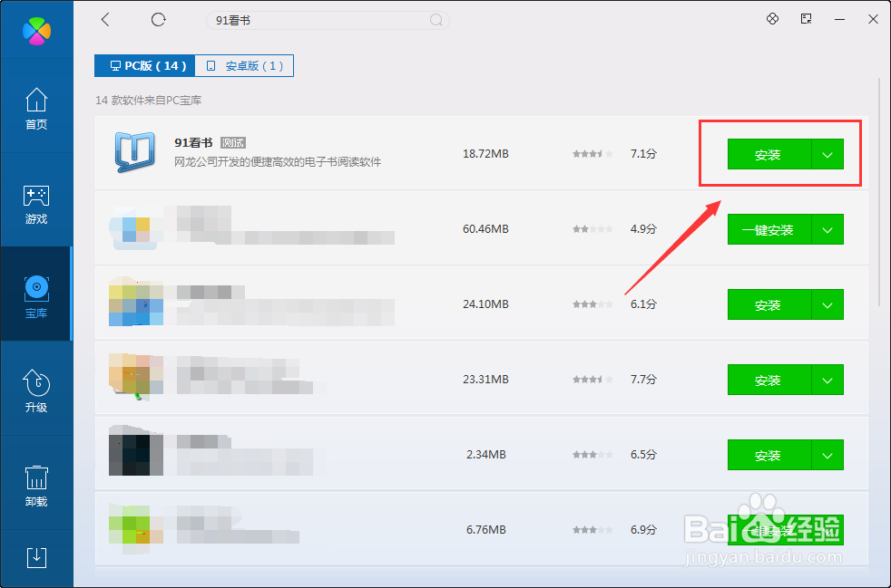
Task: Click the 7.1分 rating score
Action: [x=643, y=154]
